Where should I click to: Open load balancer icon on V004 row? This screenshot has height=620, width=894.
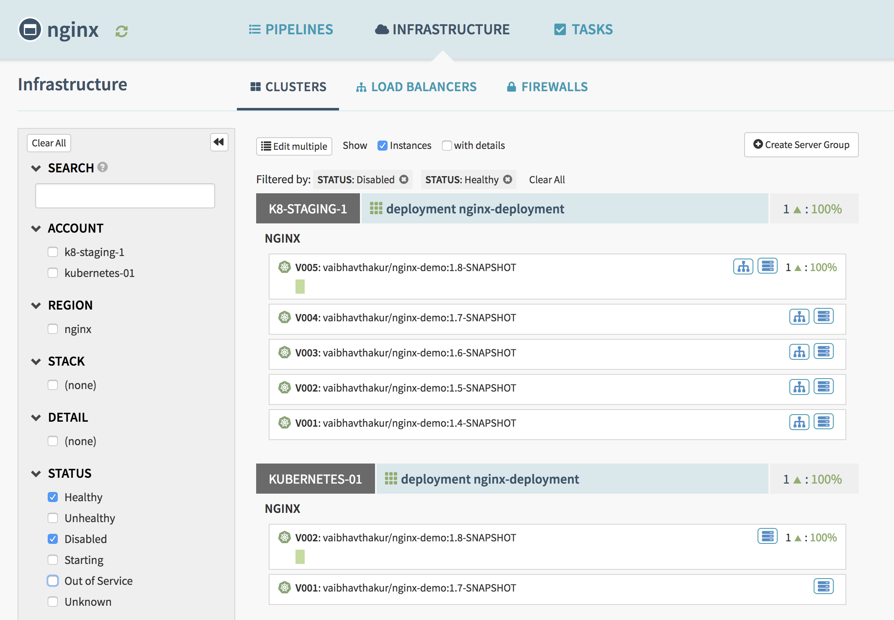coord(799,317)
